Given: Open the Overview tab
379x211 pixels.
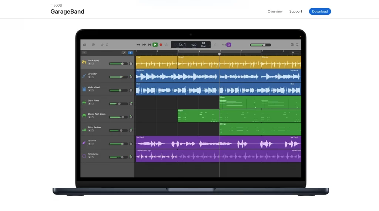Looking at the screenshot, I should tap(275, 11).
